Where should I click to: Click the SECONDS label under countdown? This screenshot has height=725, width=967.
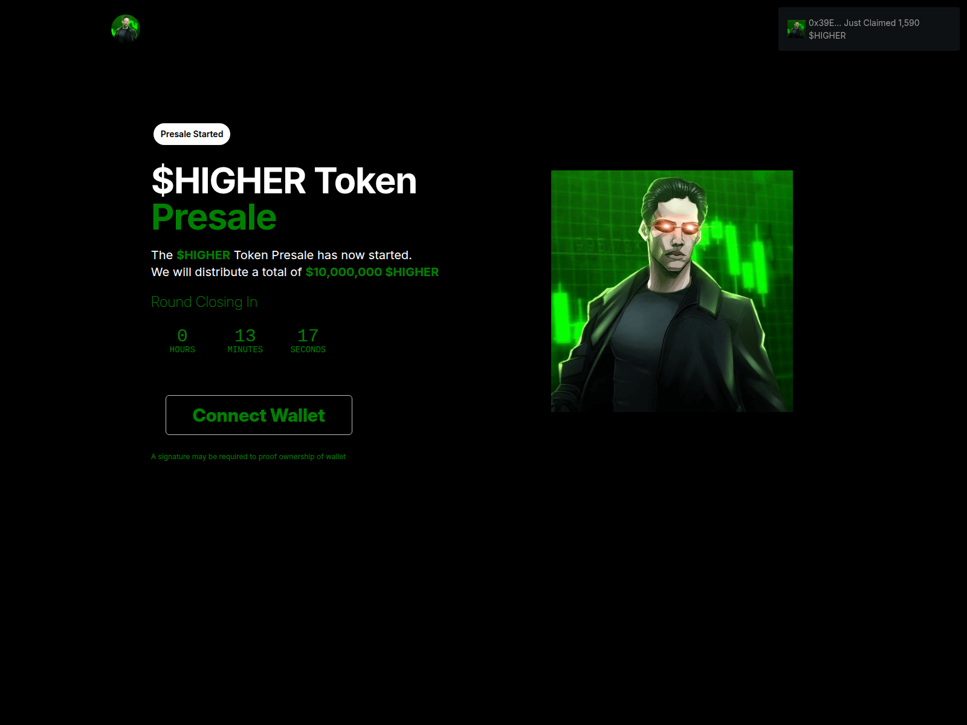point(308,350)
